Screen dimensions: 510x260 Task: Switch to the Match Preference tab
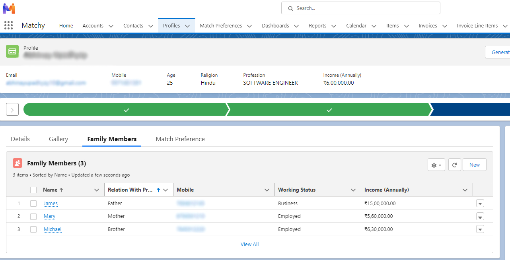pyautogui.click(x=180, y=139)
